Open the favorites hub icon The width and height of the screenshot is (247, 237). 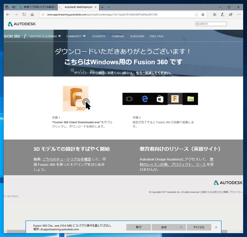click(214, 15)
